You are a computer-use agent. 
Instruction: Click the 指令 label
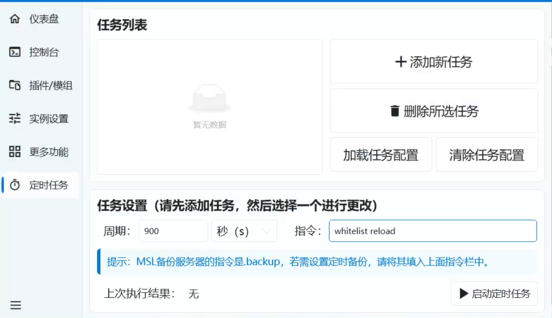308,231
